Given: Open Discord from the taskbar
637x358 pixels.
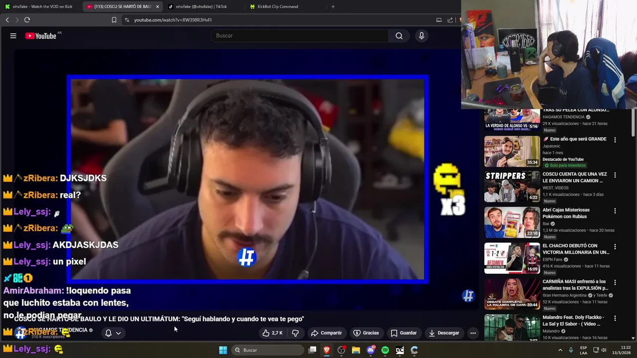Looking at the screenshot, I should click(371, 350).
